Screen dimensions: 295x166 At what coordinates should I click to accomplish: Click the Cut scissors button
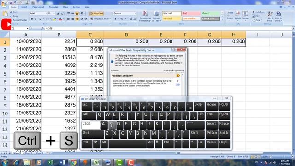(13, 12)
